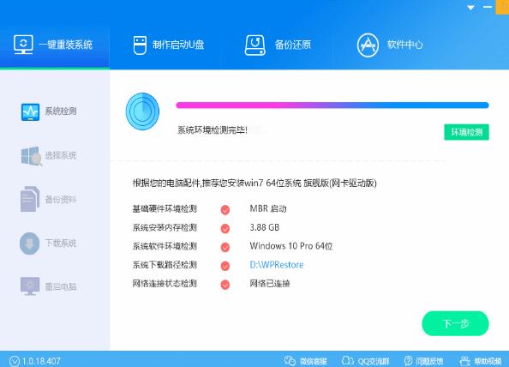Select 选择系统 step in sidebar
Screen dimensions: 509x367
(x=49, y=155)
